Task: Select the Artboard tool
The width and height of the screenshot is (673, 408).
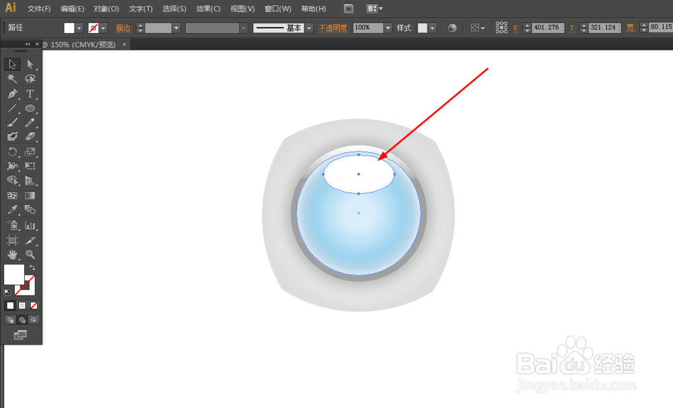Action: pos(12,240)
